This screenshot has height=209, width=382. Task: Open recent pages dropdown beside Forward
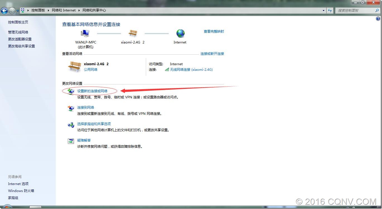tap(18, 11)
